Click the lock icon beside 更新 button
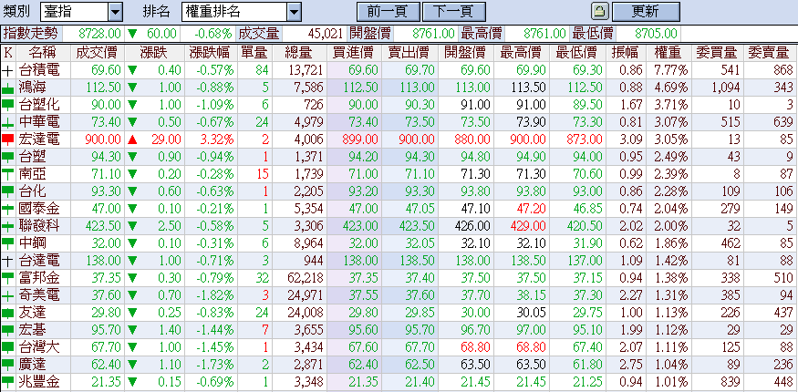Screen dimensions: 798x392 (600, 11)
